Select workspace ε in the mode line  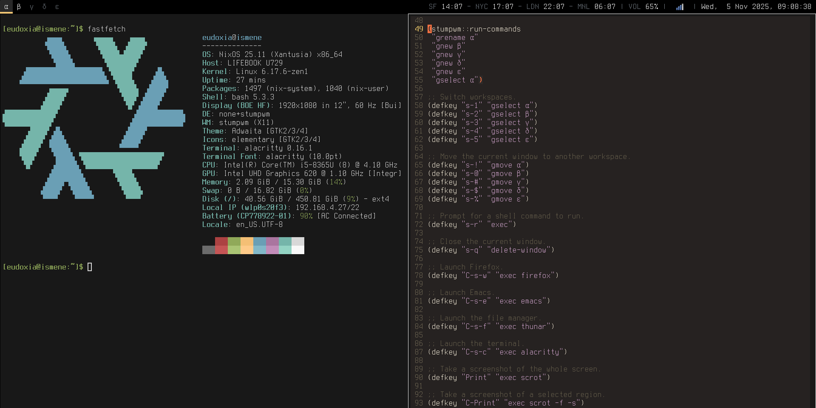tap(58, 7)
